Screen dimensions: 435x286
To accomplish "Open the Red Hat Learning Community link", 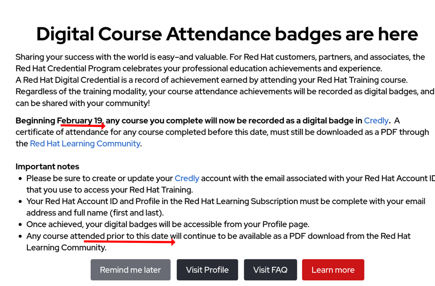I will (85, 143).
